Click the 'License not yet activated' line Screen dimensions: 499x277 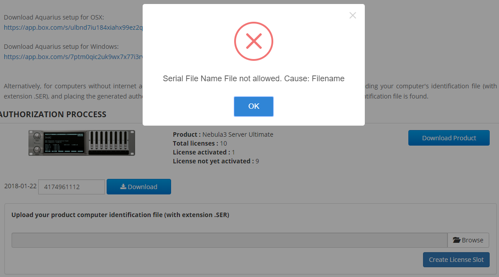216,161
